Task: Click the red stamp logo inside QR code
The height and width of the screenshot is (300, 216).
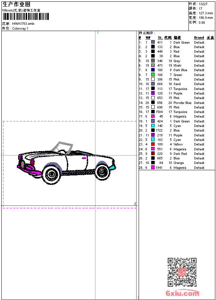Action: click(182, 272)
